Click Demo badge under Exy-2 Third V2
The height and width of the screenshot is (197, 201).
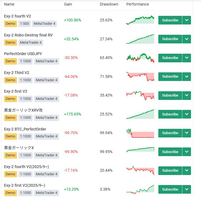[x=11, y=80]
